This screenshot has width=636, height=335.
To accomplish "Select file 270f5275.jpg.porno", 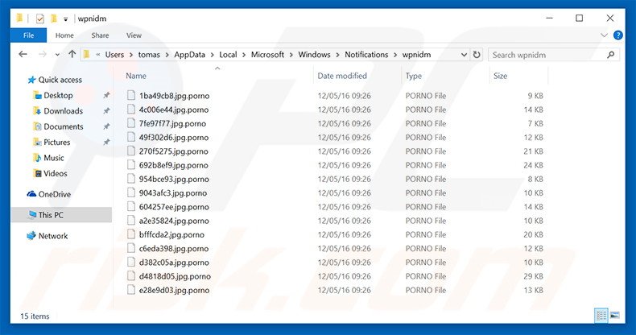I will click(x=173, y=151).
